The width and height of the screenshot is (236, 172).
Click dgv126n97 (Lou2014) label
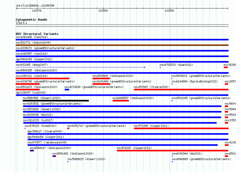coord(31,92)
